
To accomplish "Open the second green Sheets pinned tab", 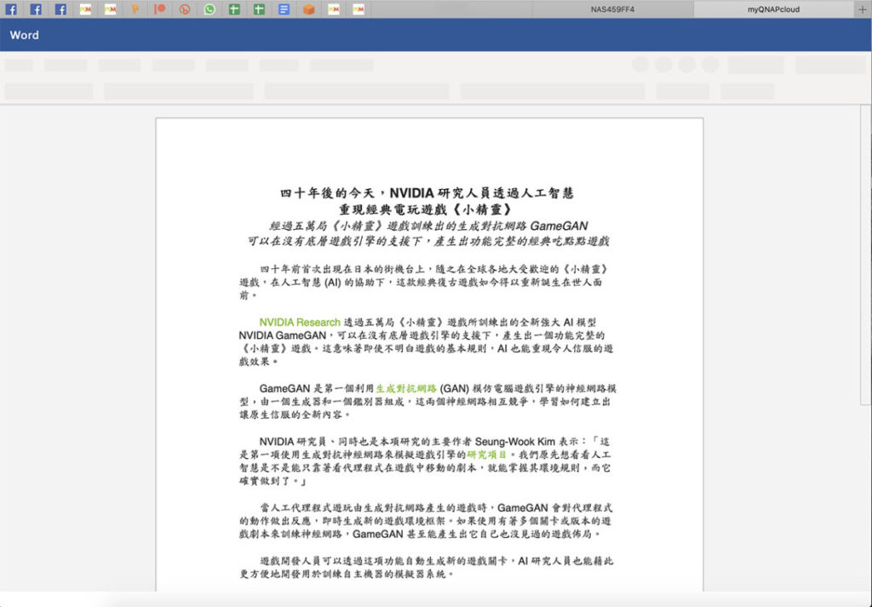I will pos(259,9).
